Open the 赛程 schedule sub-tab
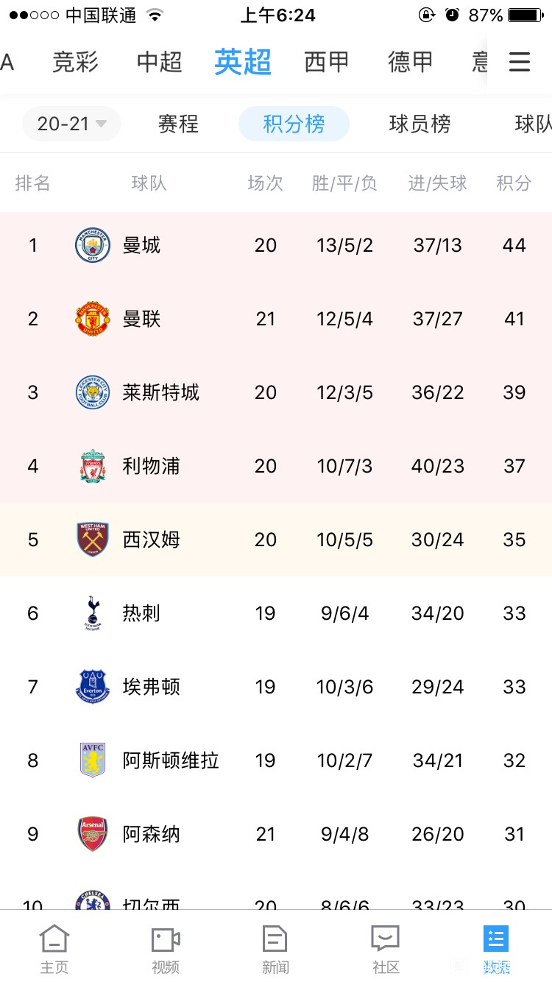Viewport: 552px width, 982px height. [178, 124]
